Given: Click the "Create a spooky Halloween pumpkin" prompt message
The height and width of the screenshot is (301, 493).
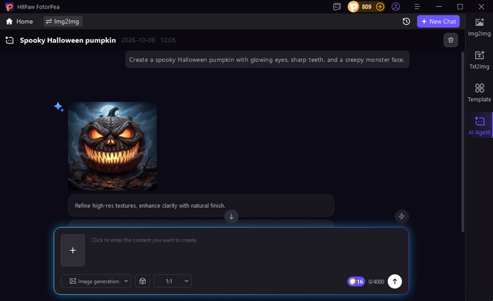Looking at the screenshot, I should point(267,60).
